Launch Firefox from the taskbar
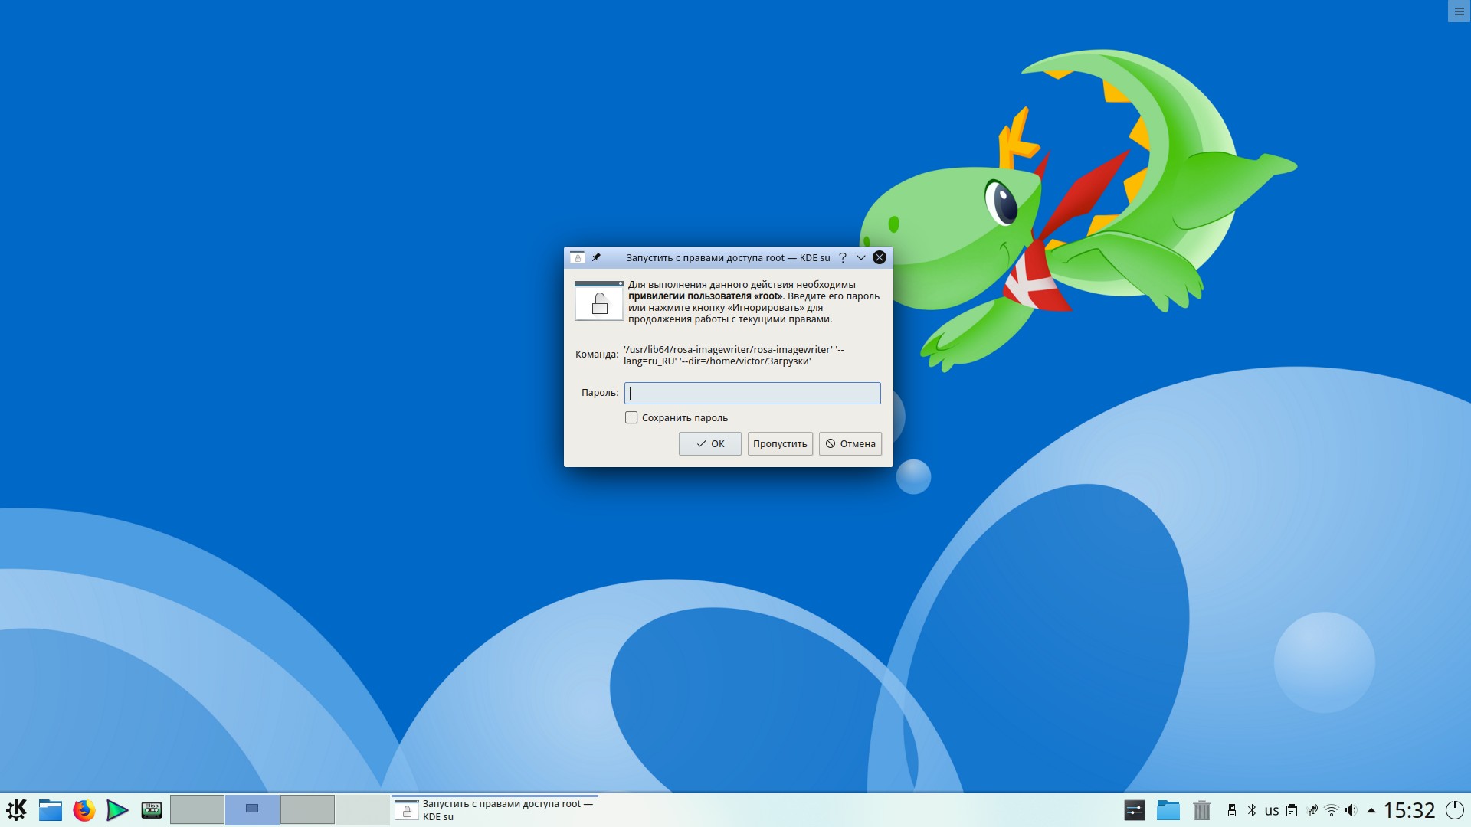 coord(84,809)
